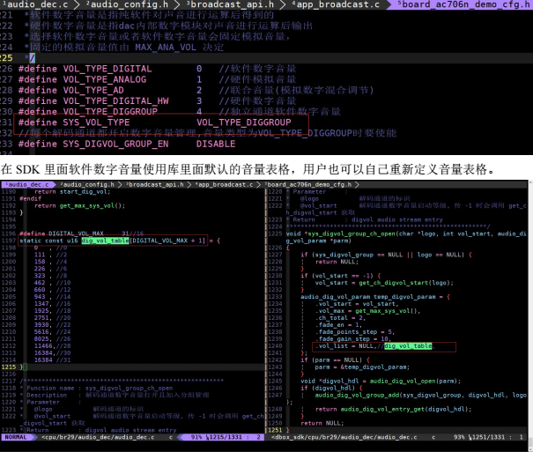Click the '.vol_max = get_max_sys_vol(),' line
This screenshot has height=452, width=533.
pos(367,311)
